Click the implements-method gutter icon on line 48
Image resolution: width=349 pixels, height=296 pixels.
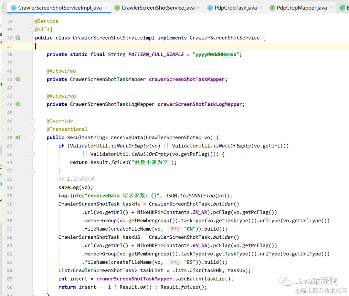click(18, 138)
